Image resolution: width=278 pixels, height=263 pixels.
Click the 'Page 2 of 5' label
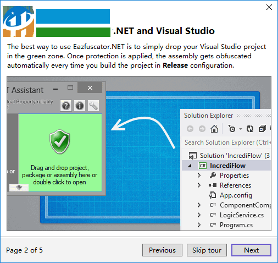(x=24, y=250)
